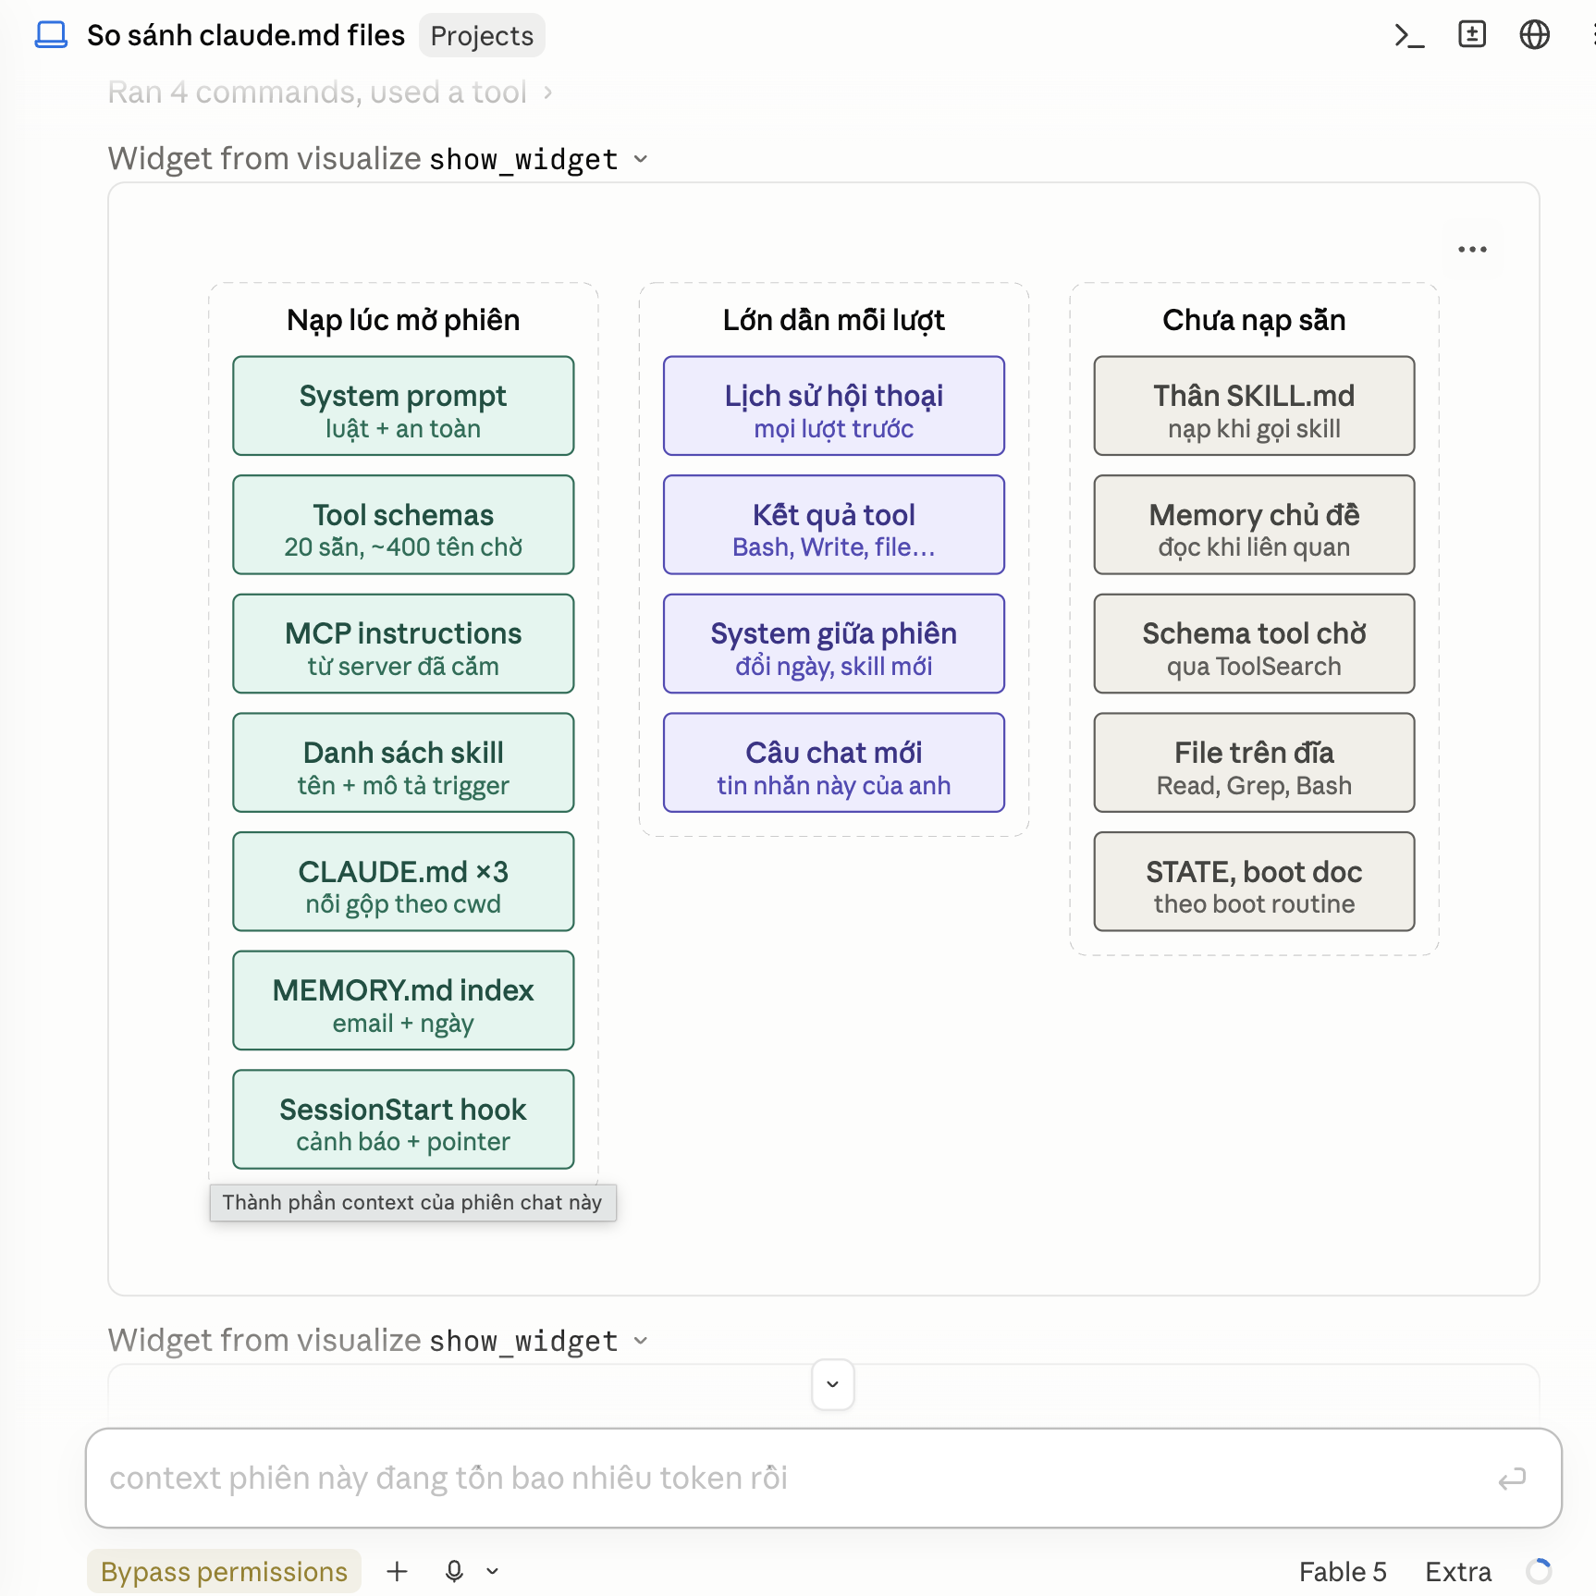Viewport: 1596px width, 1596px height.
Task: Click the 'CLAUDE.md ×3' box in widget
Action: pyautogui.click(x=403, y=881)
